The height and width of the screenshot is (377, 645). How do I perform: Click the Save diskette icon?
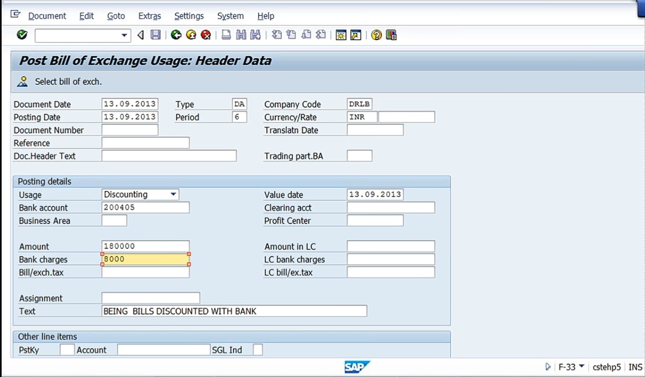pyautogui.click(x=155, y=35)
